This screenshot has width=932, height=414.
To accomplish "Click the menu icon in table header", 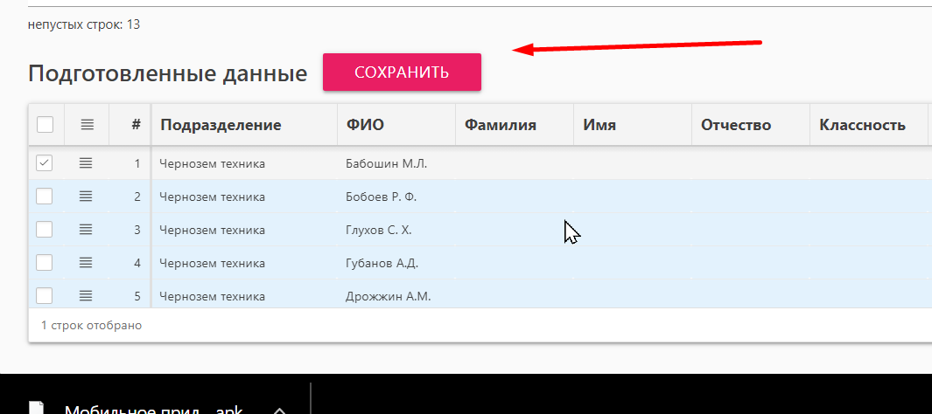I will [87, 125].
